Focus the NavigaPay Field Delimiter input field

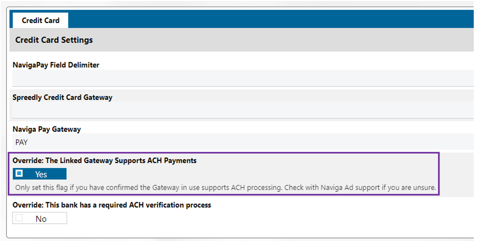click(x=242, y=78)
